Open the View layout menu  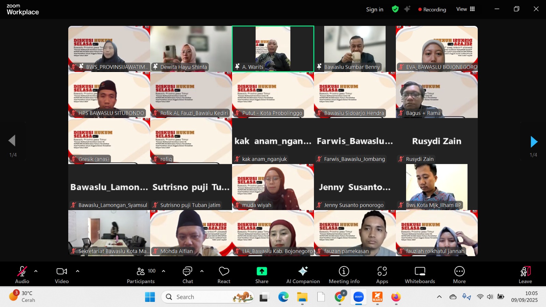pyautogui.click(x=465, y=9)
